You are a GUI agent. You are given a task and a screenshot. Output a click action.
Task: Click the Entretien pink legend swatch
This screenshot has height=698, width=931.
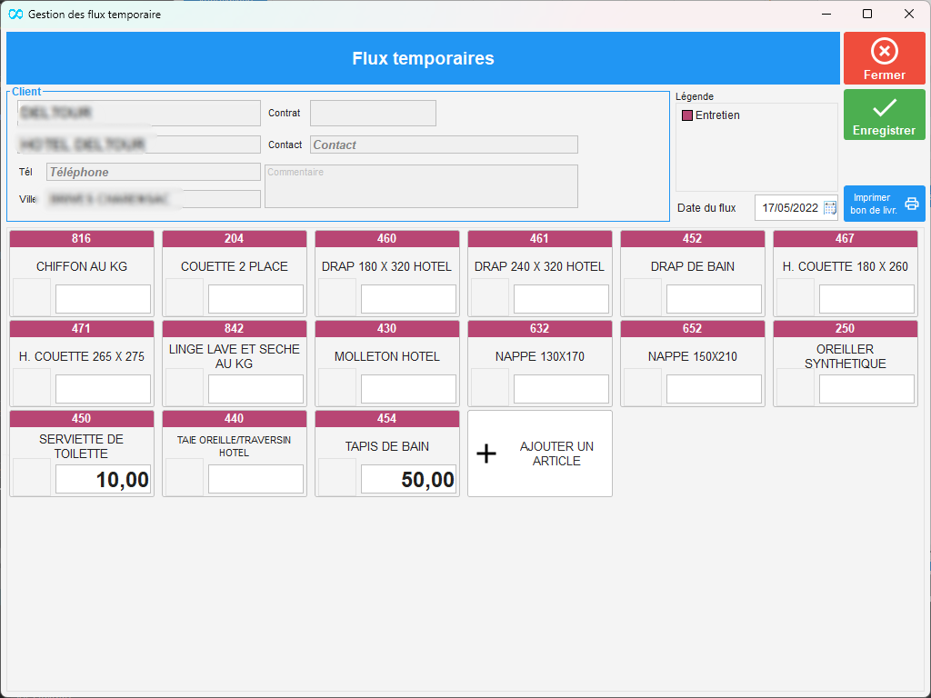pyautogui.click(x=687, y=115)
